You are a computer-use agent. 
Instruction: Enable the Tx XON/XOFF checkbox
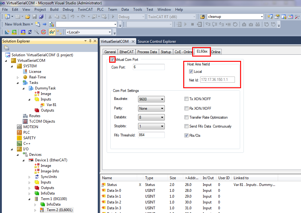pyautogui.click(x=186, y=99)
